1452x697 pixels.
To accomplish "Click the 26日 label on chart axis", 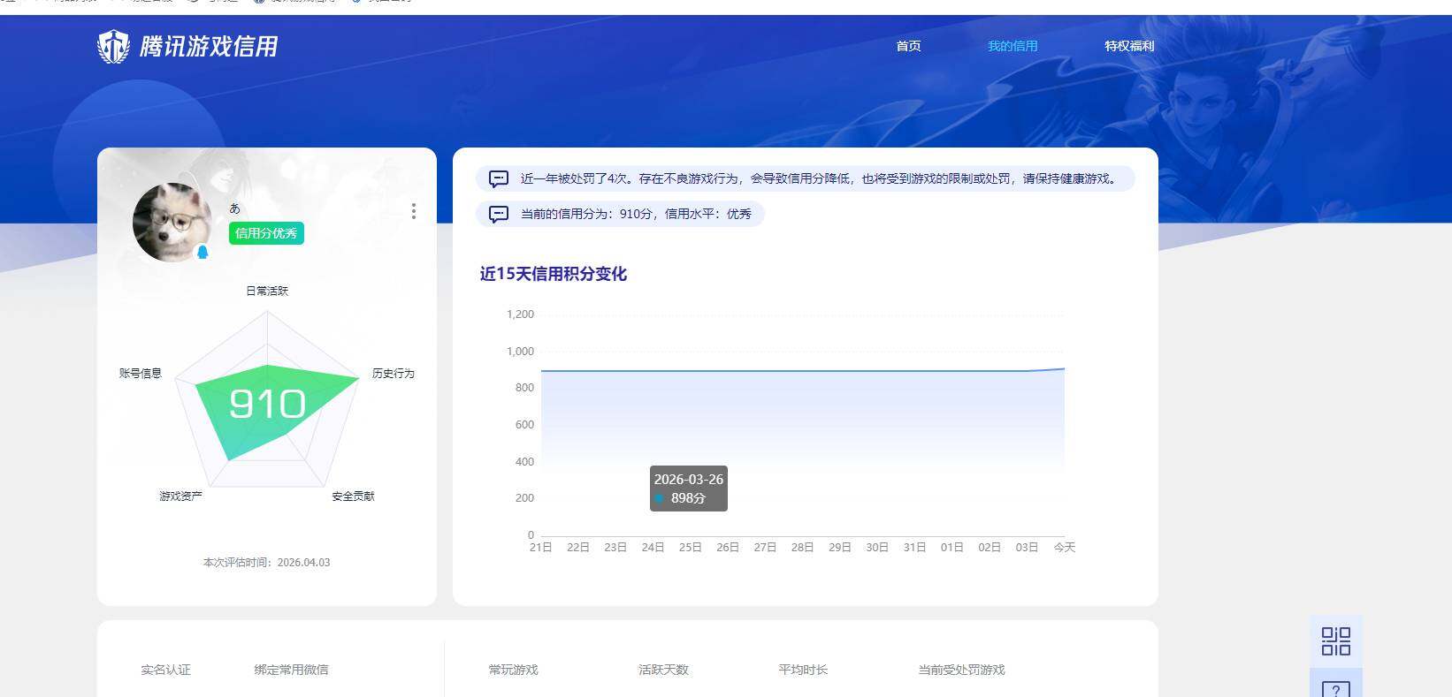I will 728,548.
